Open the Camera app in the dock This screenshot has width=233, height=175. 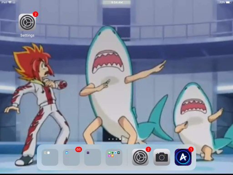(162, 157)
